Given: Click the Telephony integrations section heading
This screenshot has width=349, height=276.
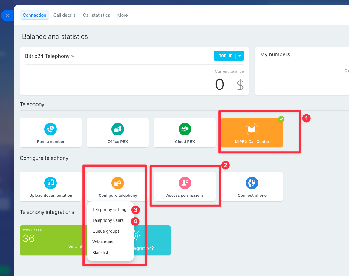Looking at the screenshot, I should pos(47,212).
